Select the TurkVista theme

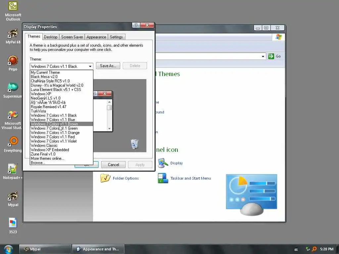pos(62,111)
